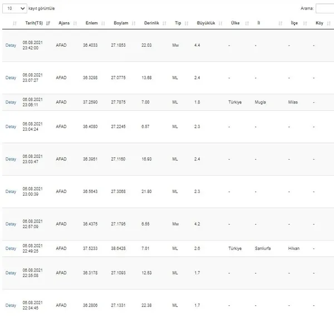Click the sort arrows beside Ülke
The height and width of the screenshot is (317, 334).
point(247,23)
